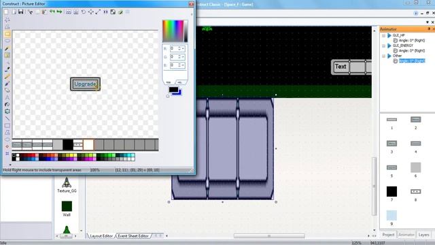Select the rectangle shape tool

(7, 125)
